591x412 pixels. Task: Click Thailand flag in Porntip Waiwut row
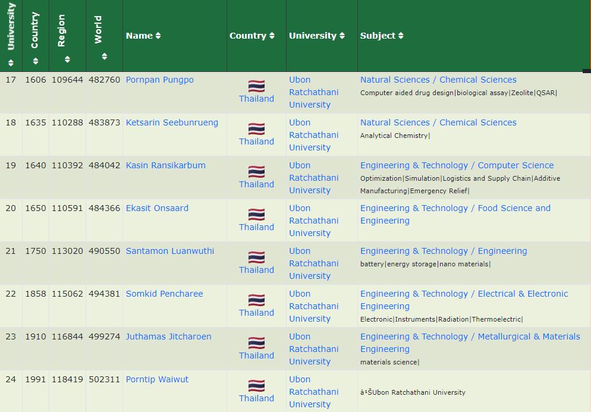point(256,386)
